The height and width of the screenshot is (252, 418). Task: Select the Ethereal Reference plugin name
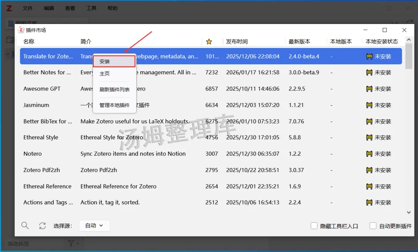[48, 186]
